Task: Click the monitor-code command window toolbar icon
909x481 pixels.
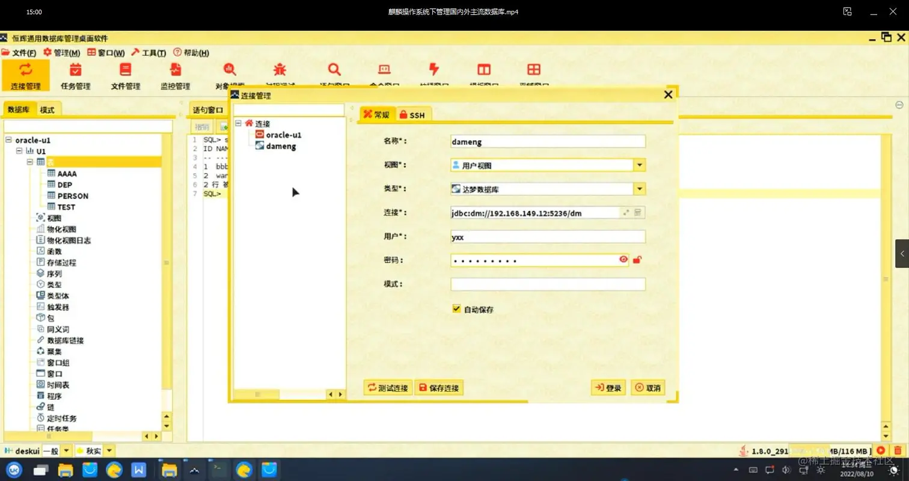Action: [x=384, y=70]
